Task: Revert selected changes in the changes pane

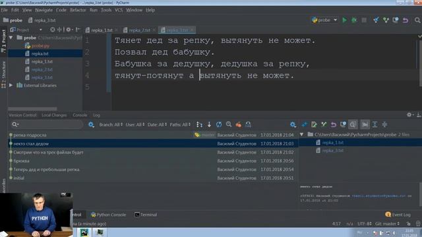Action: tap(334, 124)
